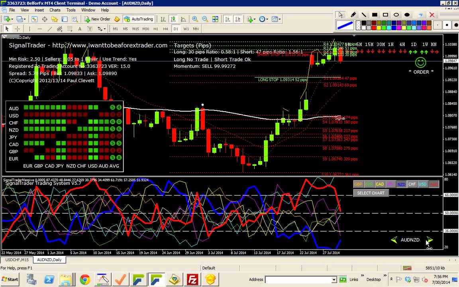459x287 pixels.
Task: Open the Strategy Tester icon
Action: pos(75,19)
